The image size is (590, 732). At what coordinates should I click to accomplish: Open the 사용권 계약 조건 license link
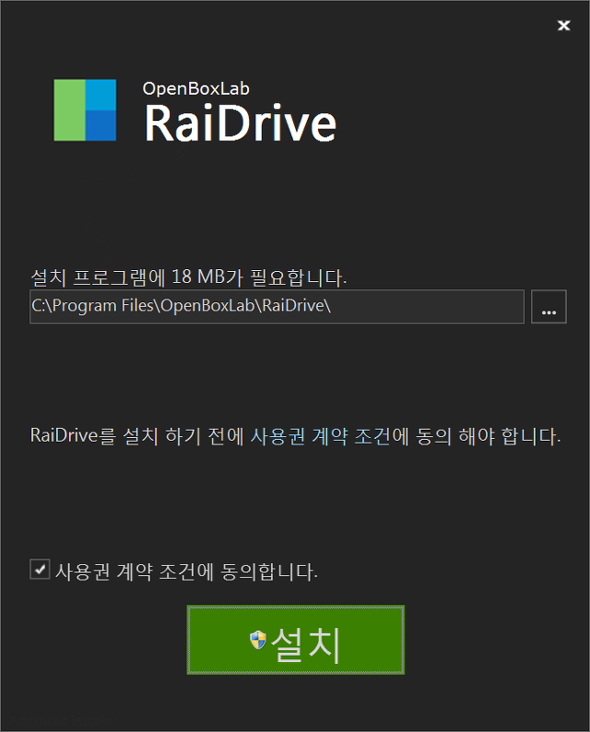point(321,436)
